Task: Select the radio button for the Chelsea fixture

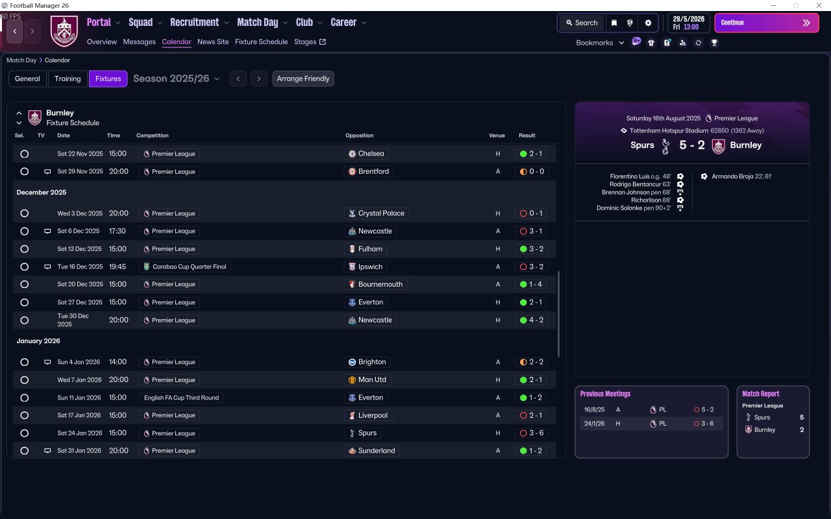Action: point(24,154)
